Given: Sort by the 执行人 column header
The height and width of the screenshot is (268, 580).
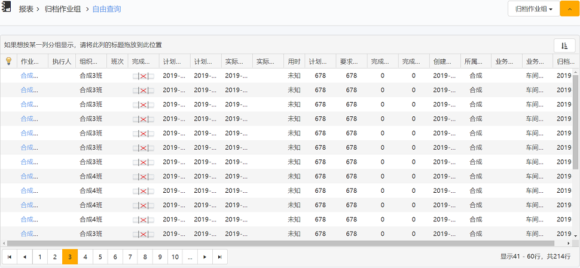Looking at the screenshot, I should (x=62, y=61).
